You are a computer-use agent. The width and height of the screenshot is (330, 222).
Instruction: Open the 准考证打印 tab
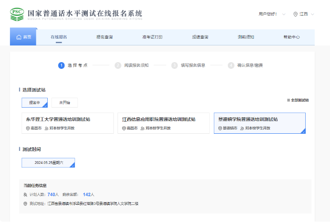(x=152, y=37)
